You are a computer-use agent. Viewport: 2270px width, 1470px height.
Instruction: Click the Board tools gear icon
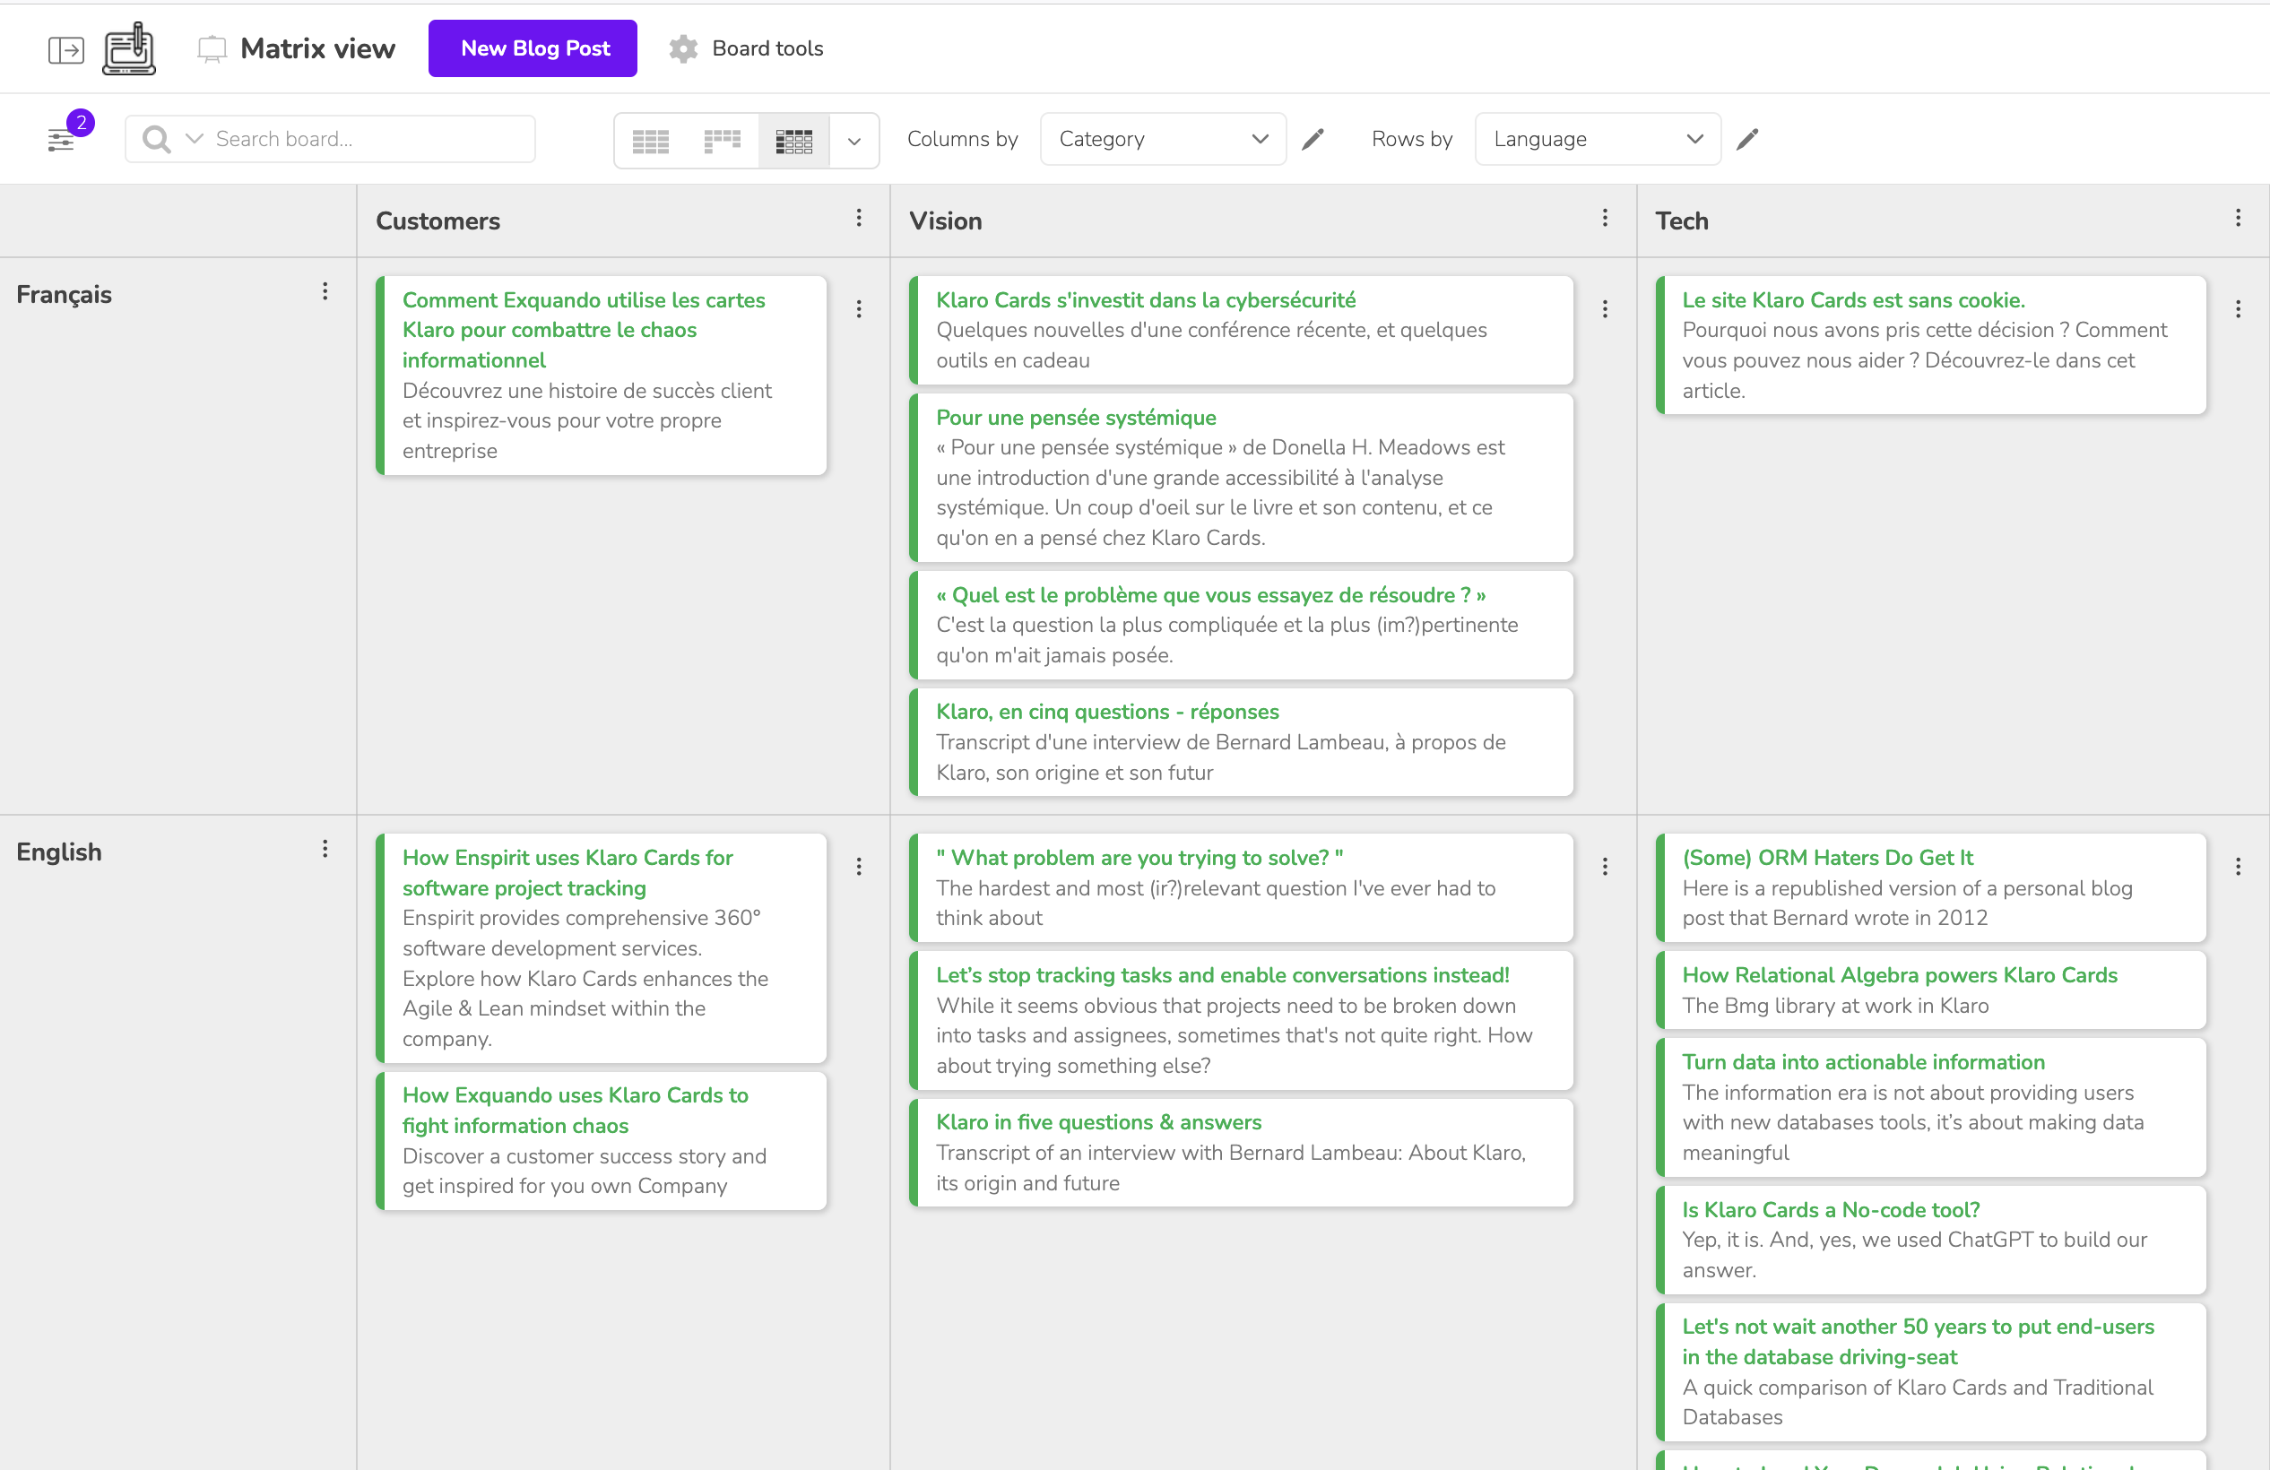(x=683, y=48)
